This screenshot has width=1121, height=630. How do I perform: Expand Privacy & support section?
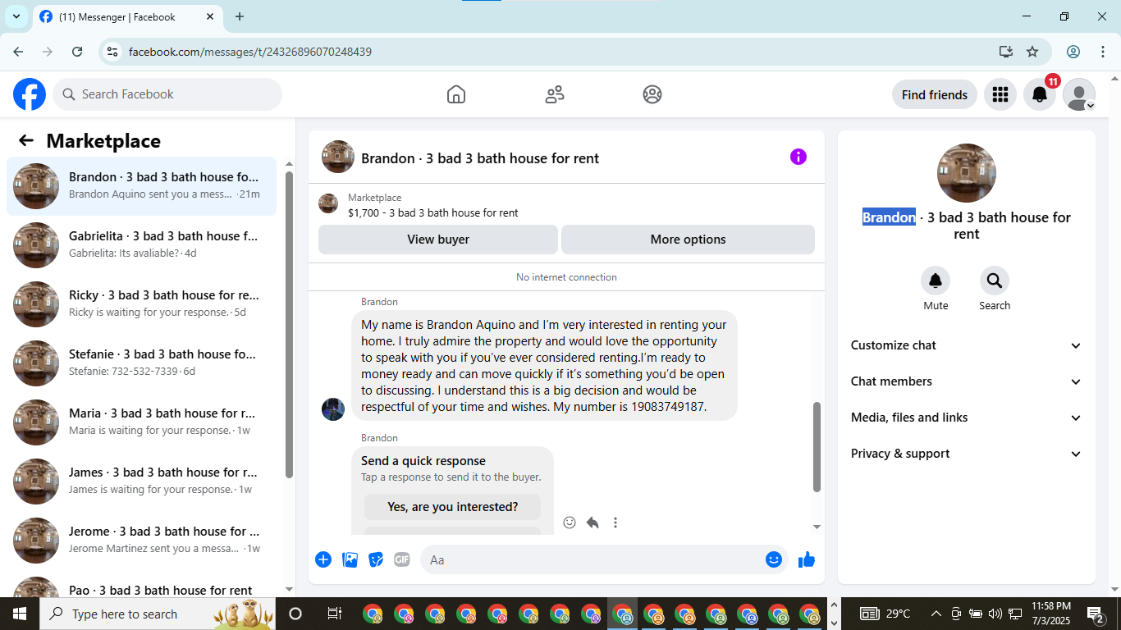coord(967,454)
